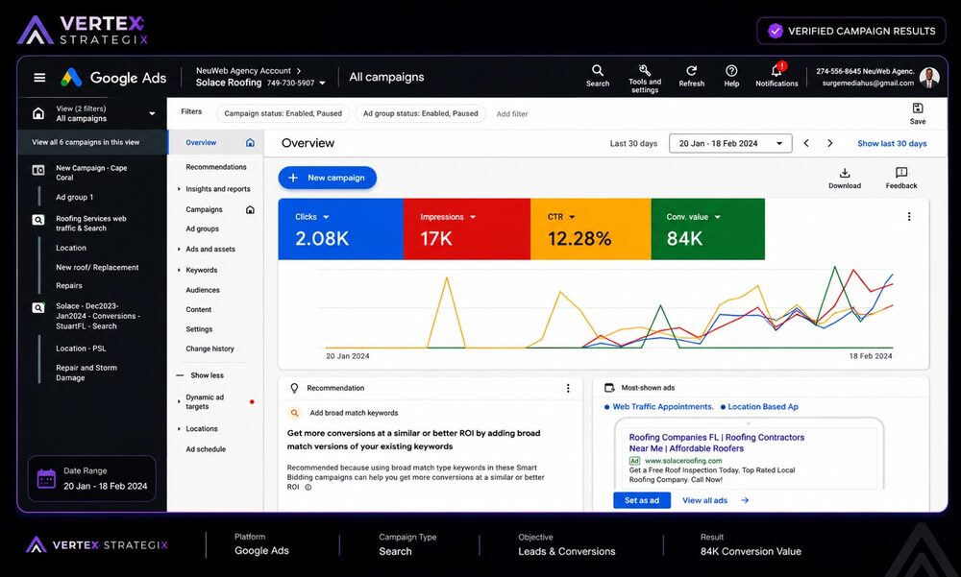Go to previous date range arrow
The image size is (961, 577).
point(806,143)
